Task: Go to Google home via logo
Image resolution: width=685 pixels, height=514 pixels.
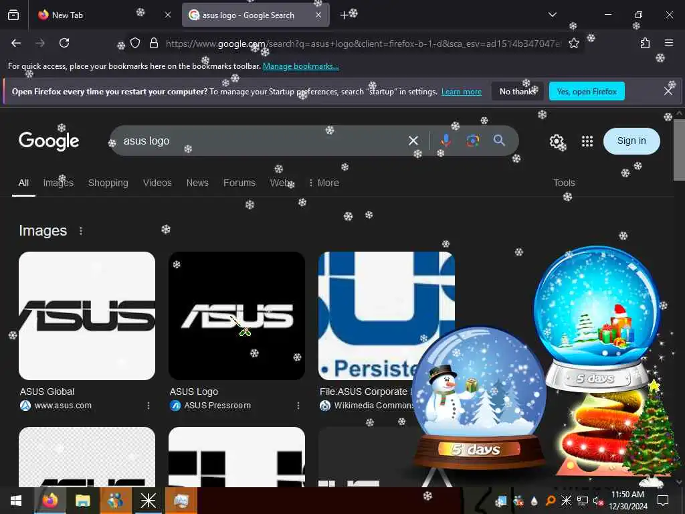Action: [49, 141]
